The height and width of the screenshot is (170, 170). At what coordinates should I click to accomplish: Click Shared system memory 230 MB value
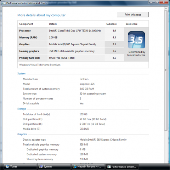(84, 159)
